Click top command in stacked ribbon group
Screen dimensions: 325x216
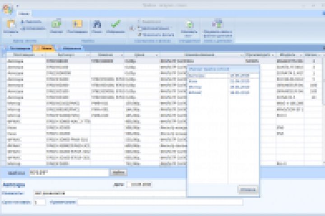(149, 22)
